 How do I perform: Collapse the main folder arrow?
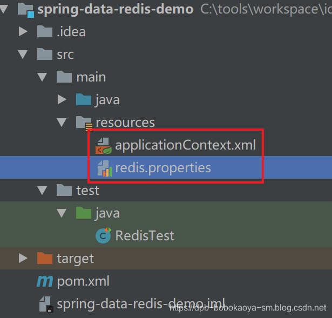42,77
